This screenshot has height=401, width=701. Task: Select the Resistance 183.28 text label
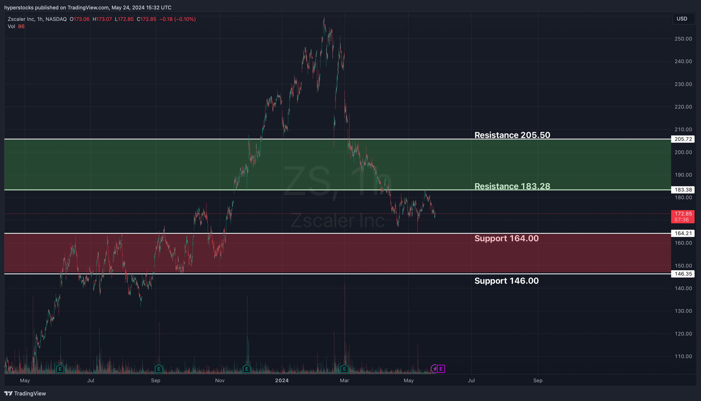point(512,186)
